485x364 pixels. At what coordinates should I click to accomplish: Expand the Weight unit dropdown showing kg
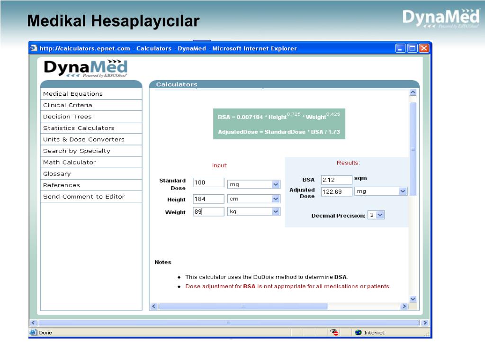click(276, 212)
